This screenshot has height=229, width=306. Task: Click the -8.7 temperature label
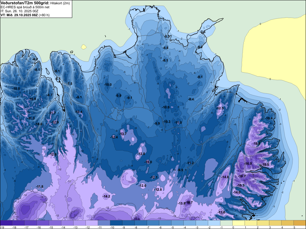pos(50,95)
